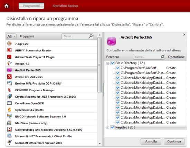The height and width of the screenshot is (148, 190).
Task: Uncheck the C:\ProgramData\ArcSoft\Inst... checkbox
Action: click(117, 73)
